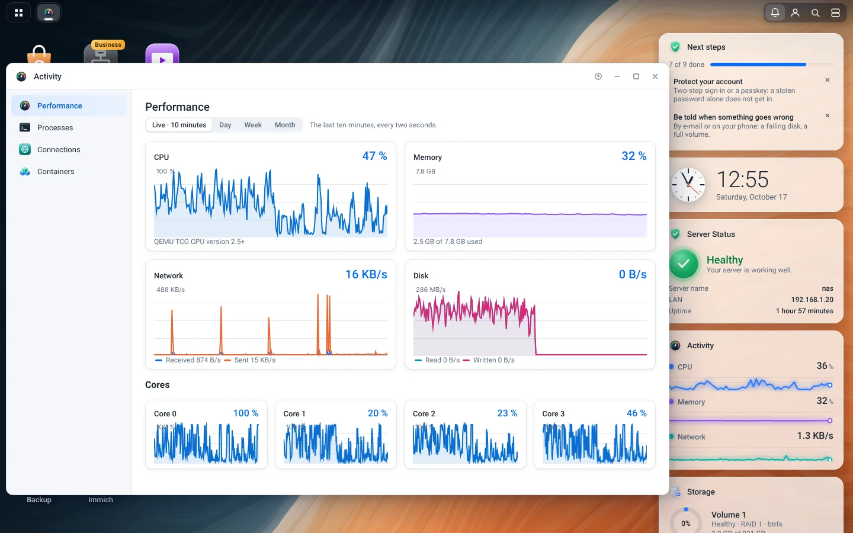Switch to the Day tab
This screenshot has height=533, width=853.
pos(225,125)
